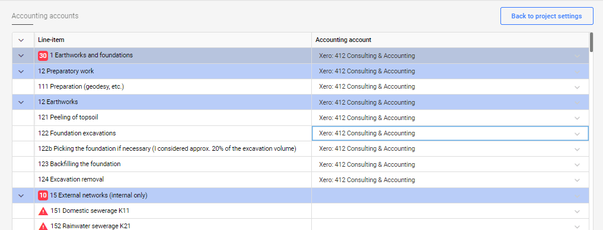The width and height of the screenshot is (603, 230).
Task: Collapse the 12 Earthworks group
Action: click(x=21, y=102)
